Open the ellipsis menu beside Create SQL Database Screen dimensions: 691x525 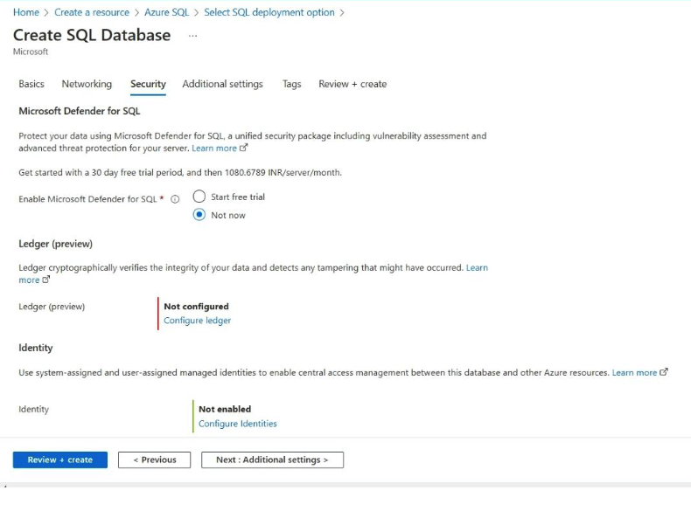coord(192,36)
